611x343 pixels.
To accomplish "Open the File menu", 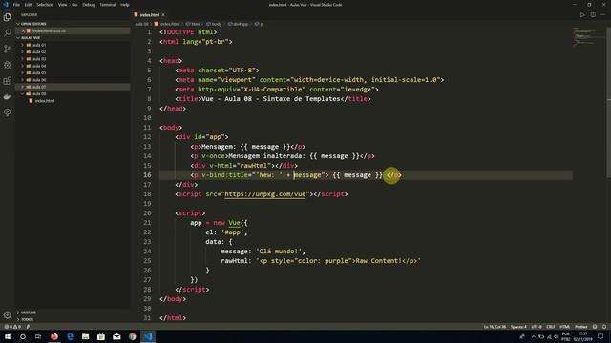I will (16, 5).
